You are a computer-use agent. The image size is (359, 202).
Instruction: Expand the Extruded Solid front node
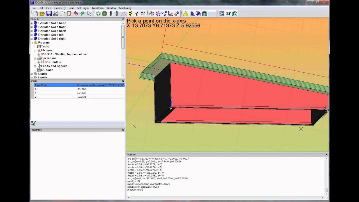[x=32, y=27]
